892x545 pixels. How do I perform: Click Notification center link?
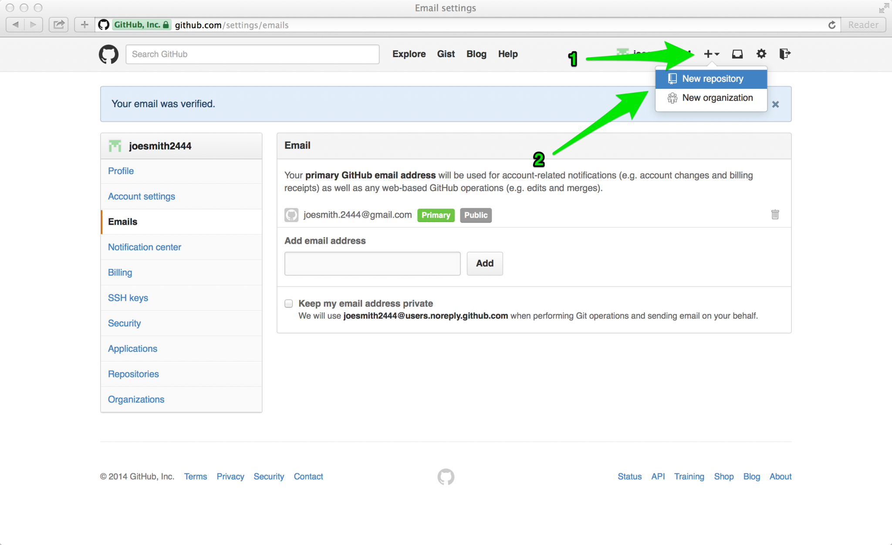pos(145,247)
